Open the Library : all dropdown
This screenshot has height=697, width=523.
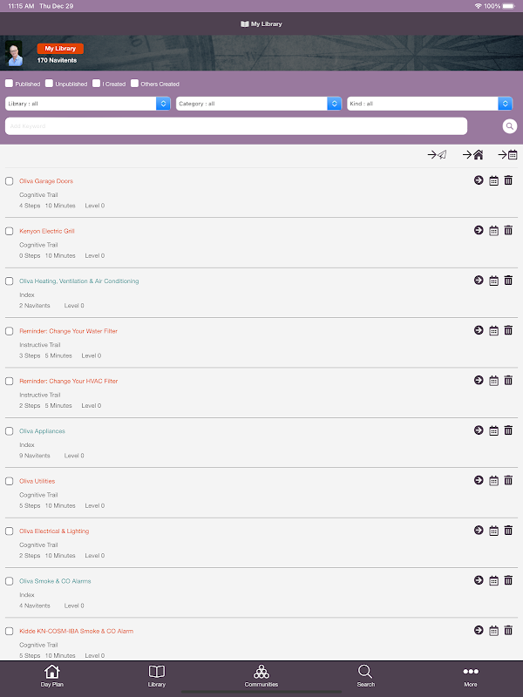(x=88, y=104)
